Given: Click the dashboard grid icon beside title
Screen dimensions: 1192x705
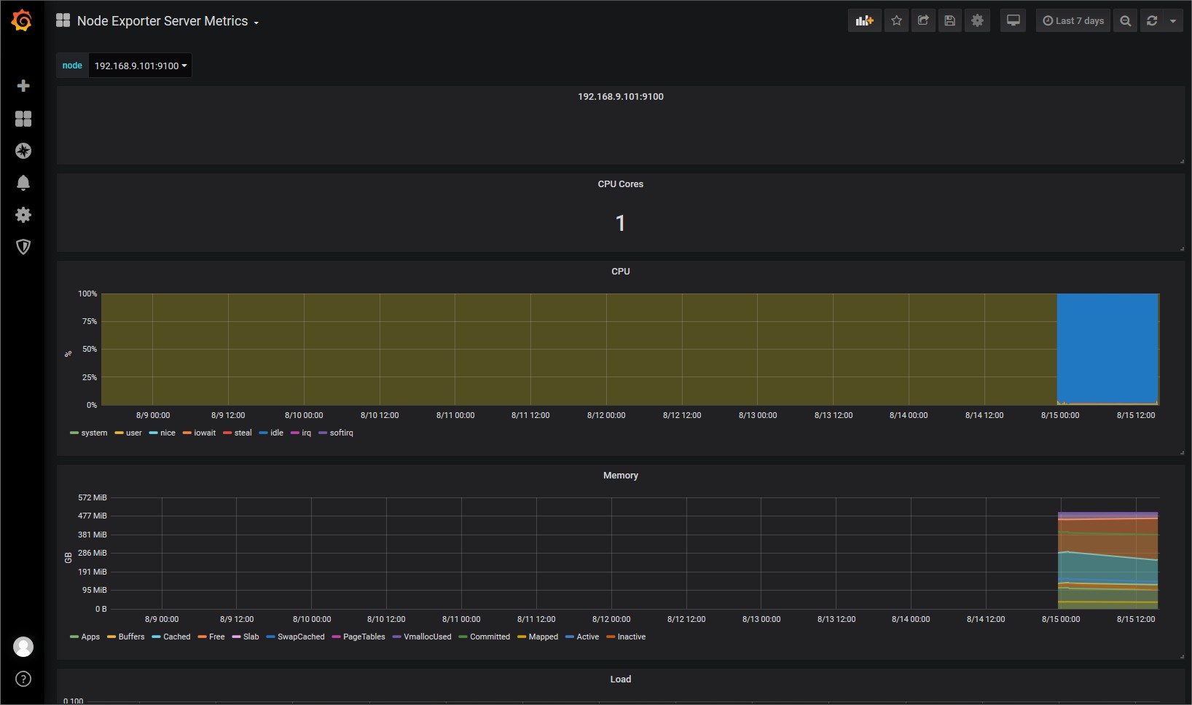Looking at the screenshot, I should [63, 20].
